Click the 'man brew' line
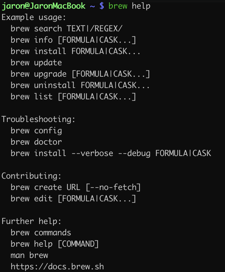225x272 pixels. pos(29,255)
